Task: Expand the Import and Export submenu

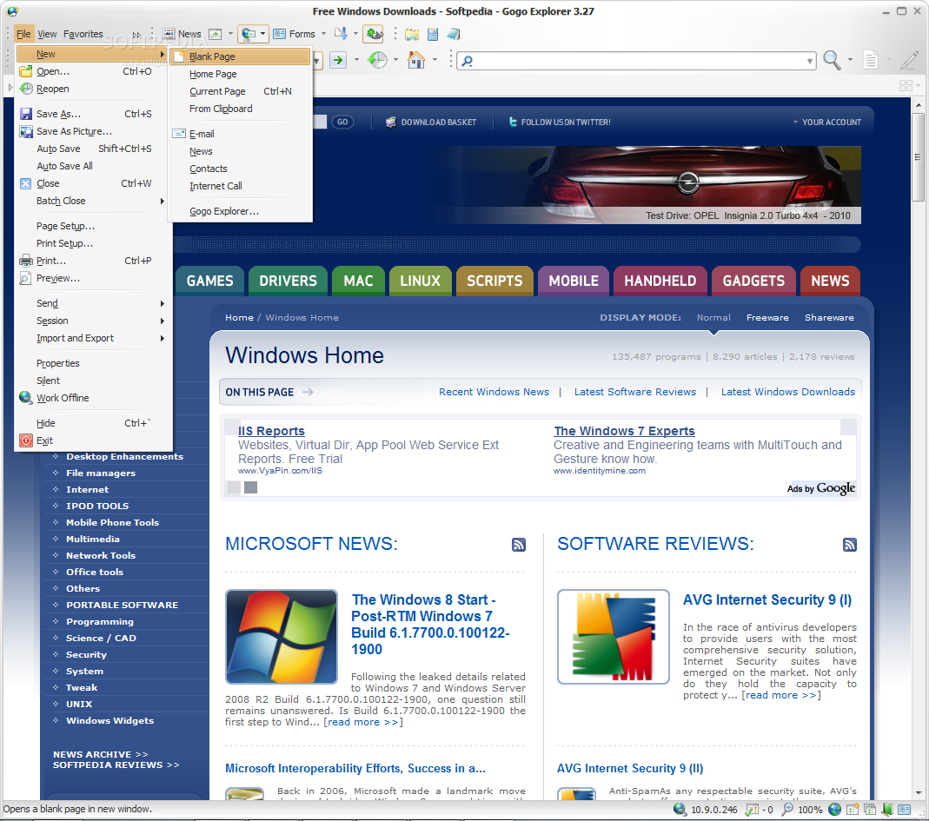Action: point(94,338)
